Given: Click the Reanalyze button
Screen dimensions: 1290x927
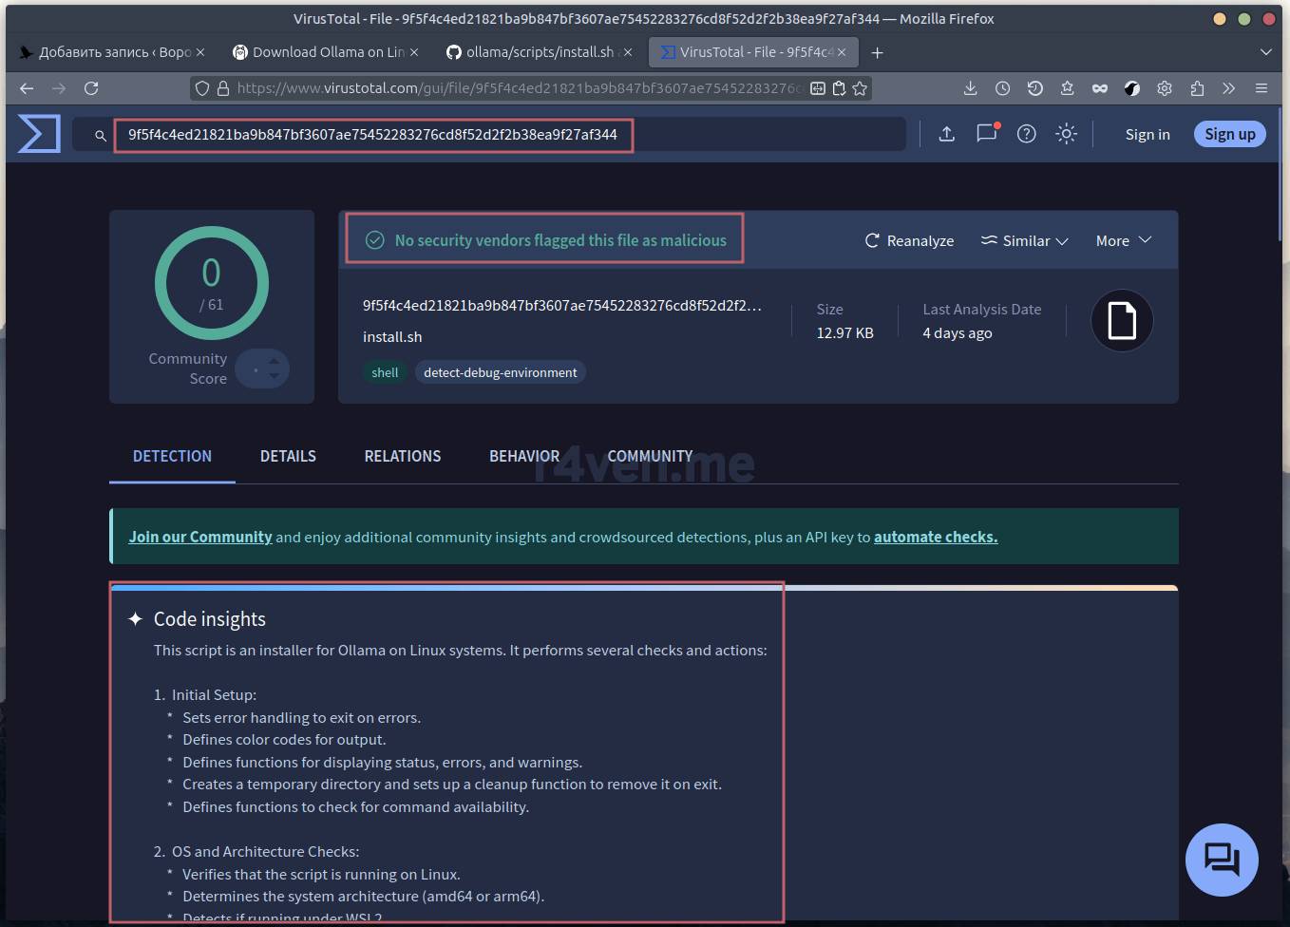Looking at the screenshot, I should [909, 241].
